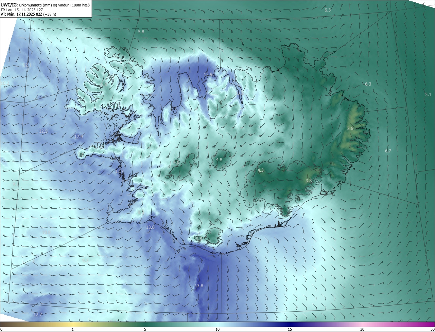This screenshot has width=435, height=332.
Task: Click the 5.8 value label on the map
Action: point(141,32)
